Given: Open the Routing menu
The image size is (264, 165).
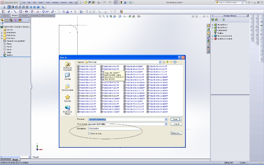Looking at the screenshot, I should coord(55,2).
